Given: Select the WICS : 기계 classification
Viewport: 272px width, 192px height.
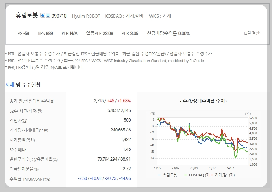Looking at the screenshot, I should pos(160,16).
